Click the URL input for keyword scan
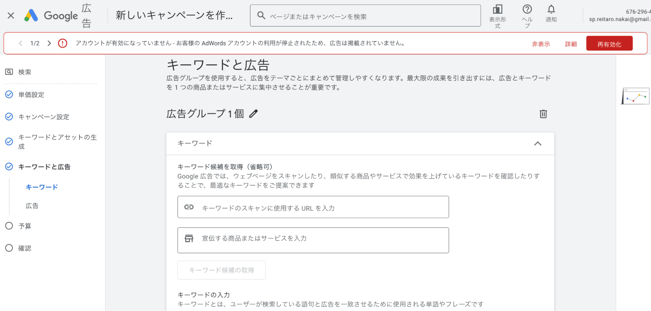The height and width of the screenshot is (311, 651). pos(313,207)
